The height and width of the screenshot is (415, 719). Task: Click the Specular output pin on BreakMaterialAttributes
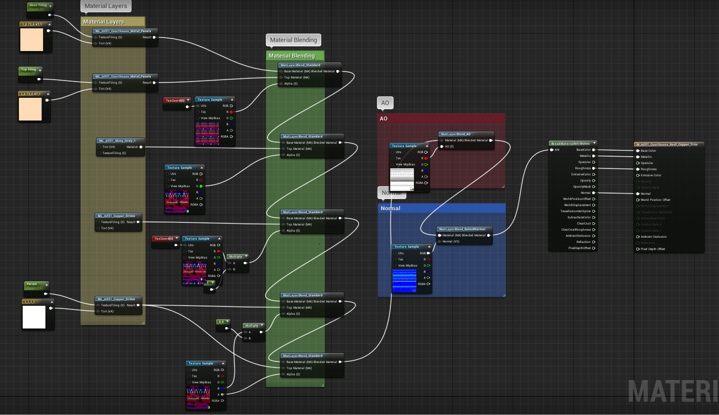click(594, 162)
